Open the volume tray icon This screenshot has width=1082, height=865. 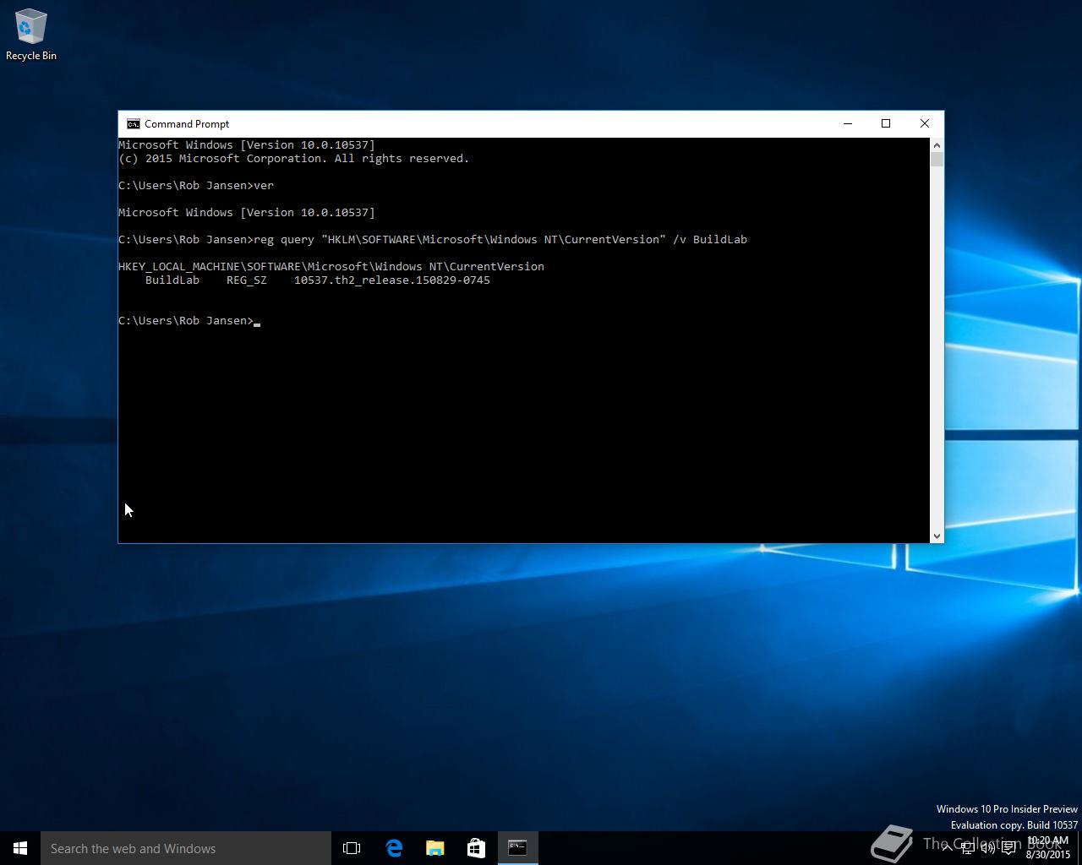coord(988,848)
